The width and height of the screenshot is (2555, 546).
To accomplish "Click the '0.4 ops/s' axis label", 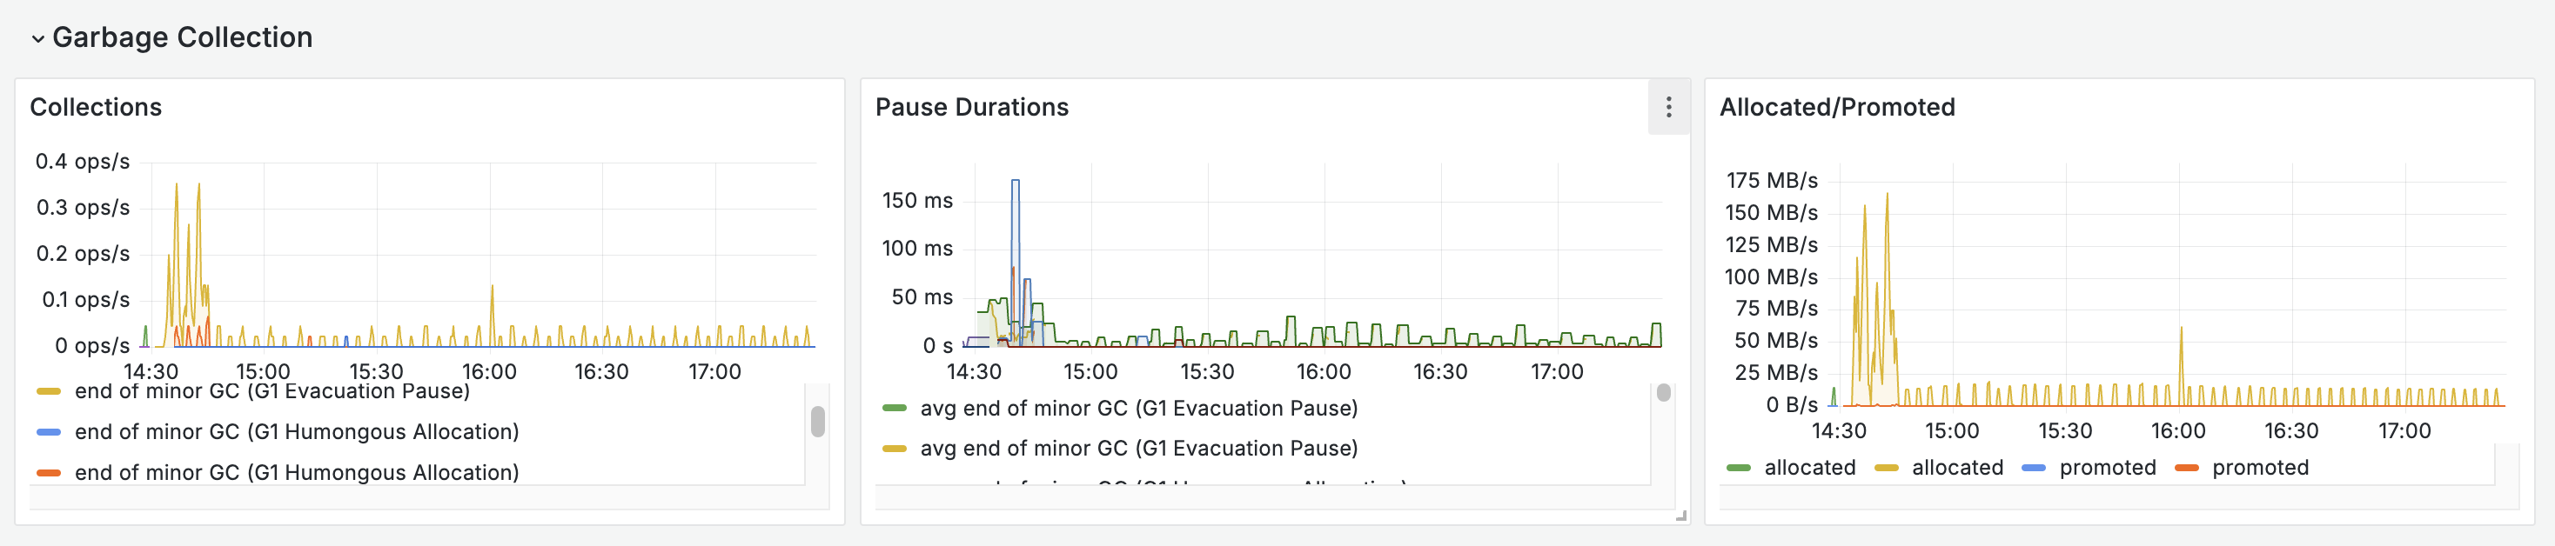I will coord(83,162).
